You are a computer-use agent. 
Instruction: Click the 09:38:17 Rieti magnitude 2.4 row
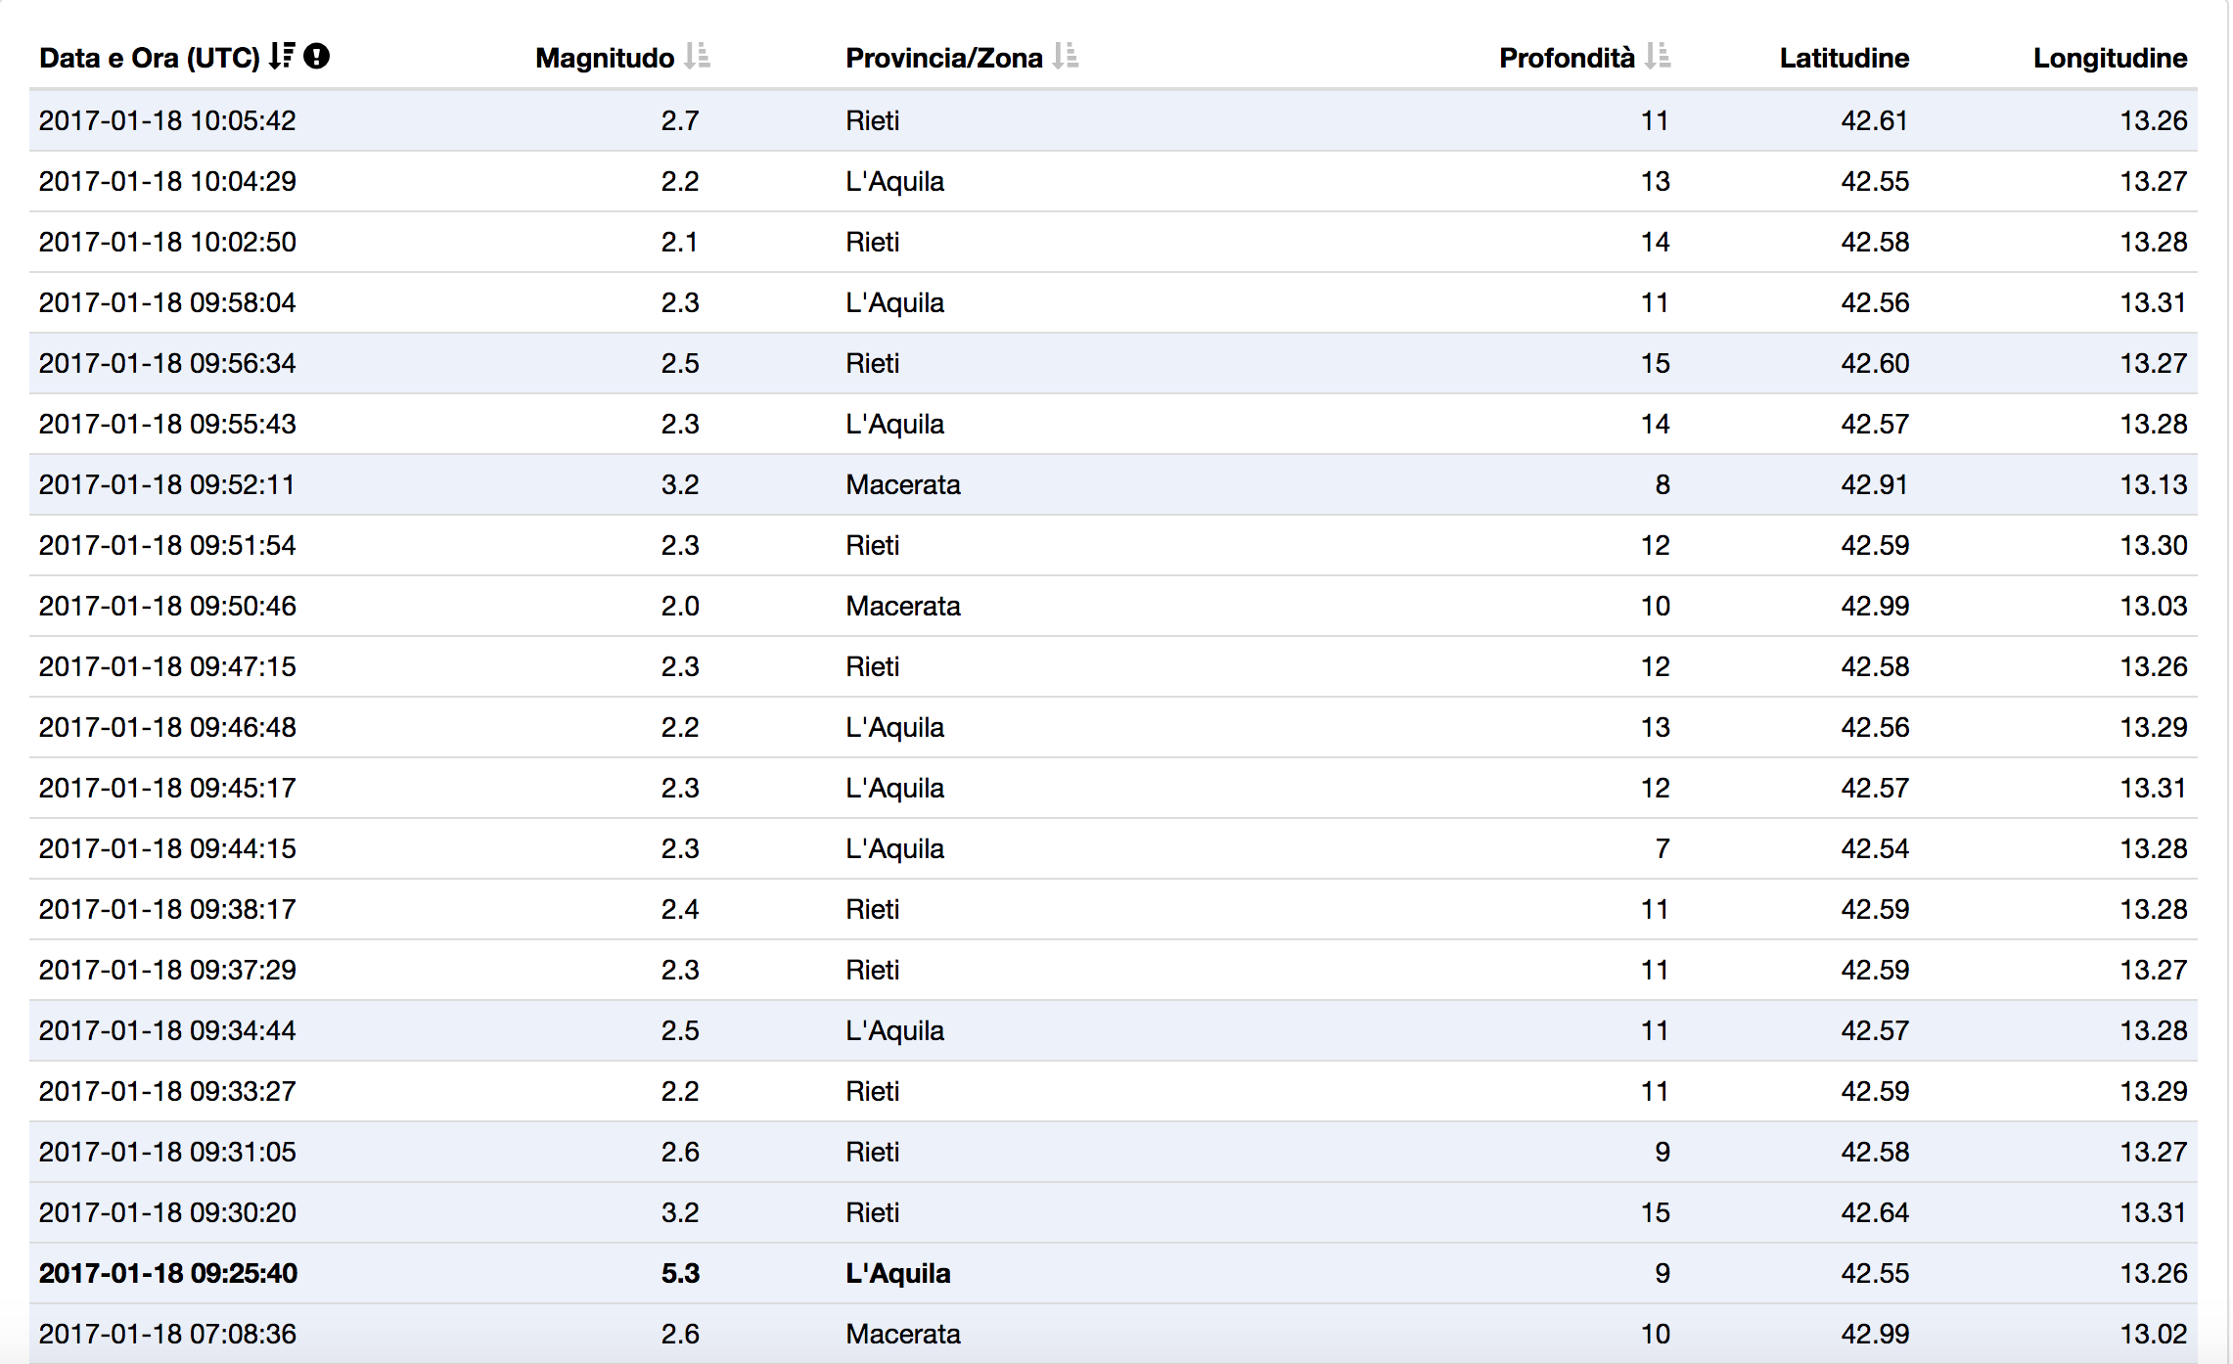[1114, 909]
